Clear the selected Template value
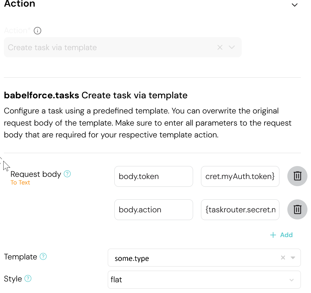The image size is (311, 293). [x=283, y=258]
